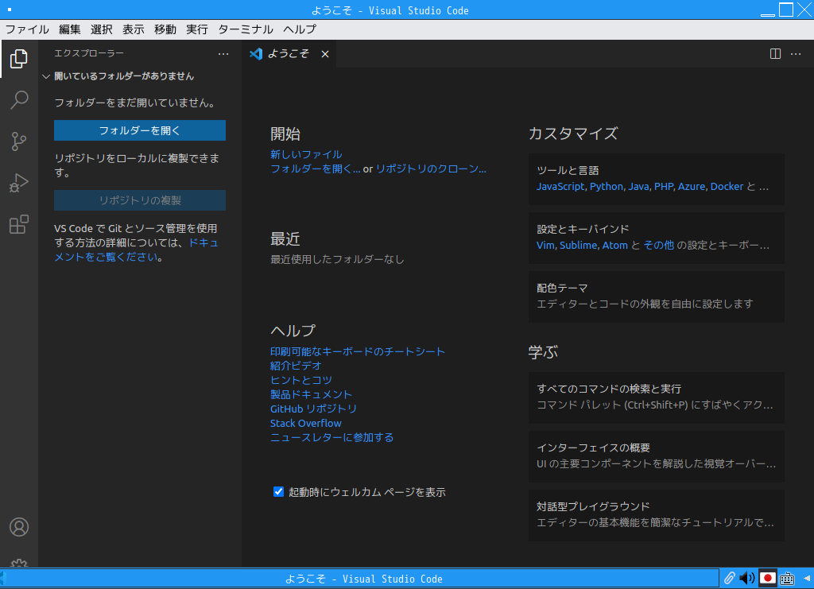Click the Vim keybindings link
814x589 pixels.
click(545, 245)
